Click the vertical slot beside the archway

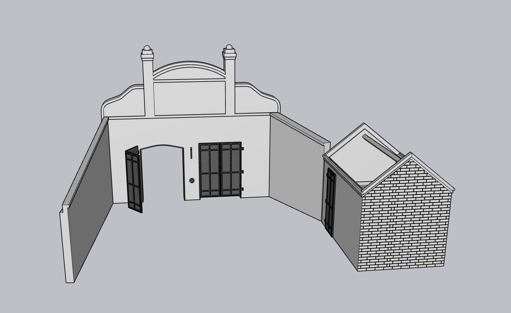(x=191, y=153)
